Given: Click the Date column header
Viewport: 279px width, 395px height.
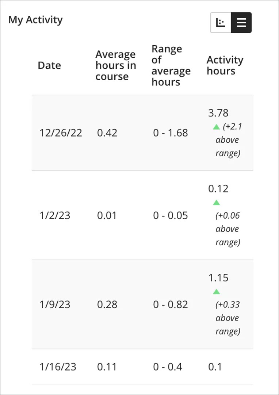Looking at the screenshot, I should coord(49,65).
